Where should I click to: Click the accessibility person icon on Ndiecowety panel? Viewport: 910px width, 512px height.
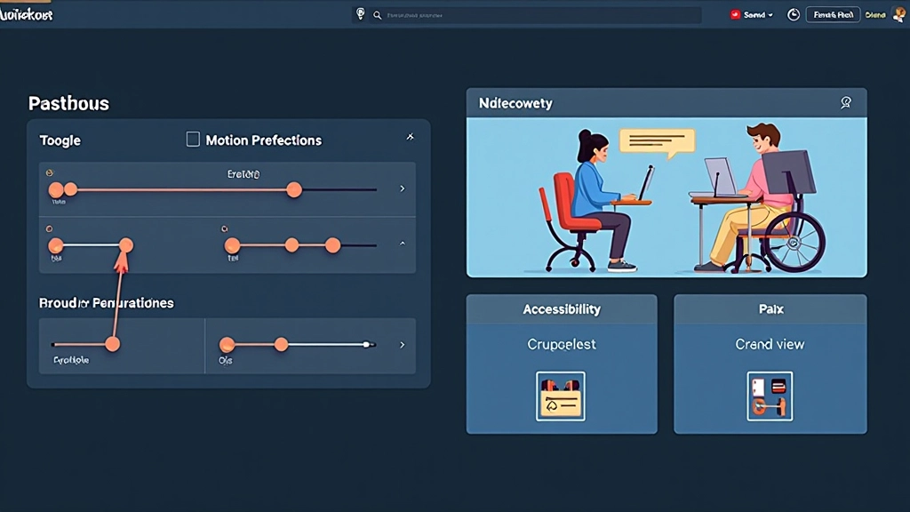(x=846, y=103)
